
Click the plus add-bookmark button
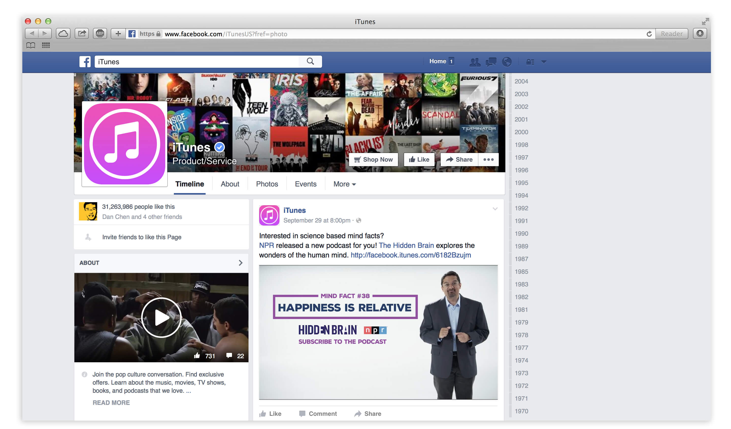pos(118,34)
